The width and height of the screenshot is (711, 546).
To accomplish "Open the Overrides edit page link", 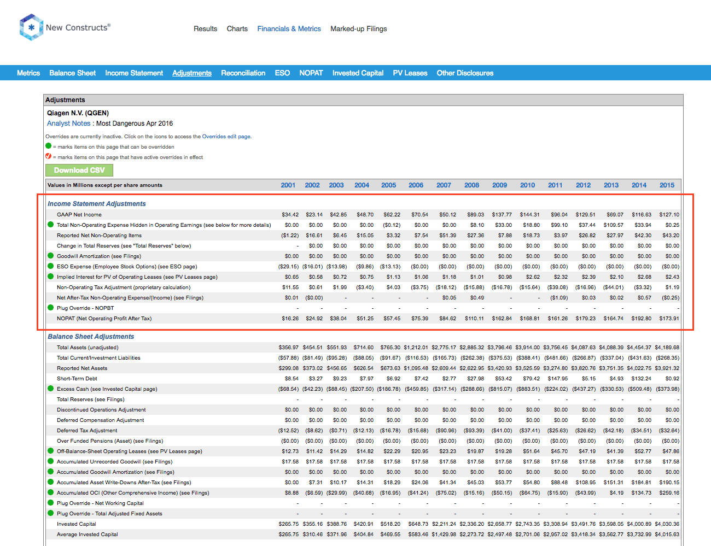I will (226, 137).
